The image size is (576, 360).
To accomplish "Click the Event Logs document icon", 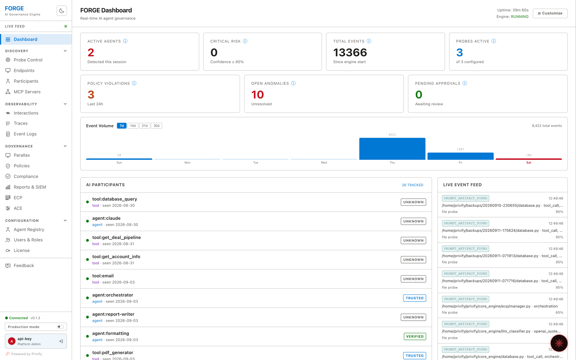I will pos(8,134).
